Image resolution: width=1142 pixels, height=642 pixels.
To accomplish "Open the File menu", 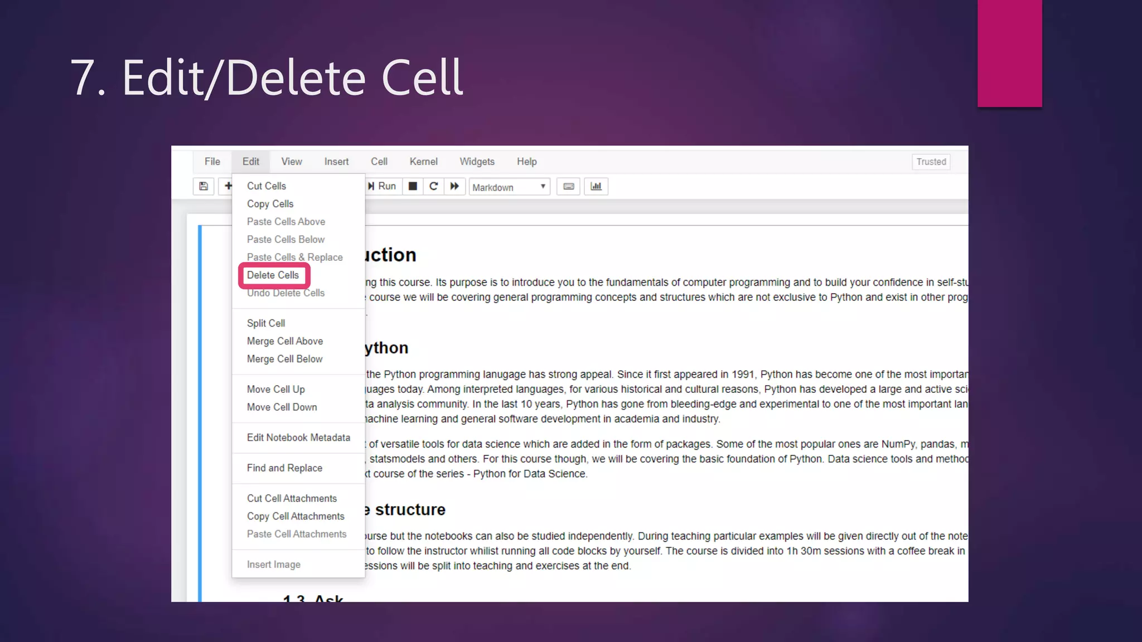I will pyautogui.click(x=212, y=162).
